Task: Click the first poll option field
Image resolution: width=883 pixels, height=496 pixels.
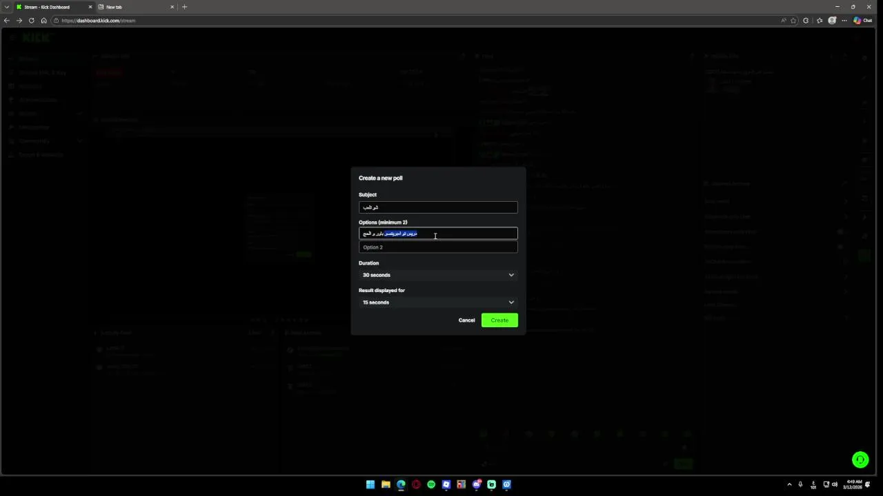Action: 438,234
